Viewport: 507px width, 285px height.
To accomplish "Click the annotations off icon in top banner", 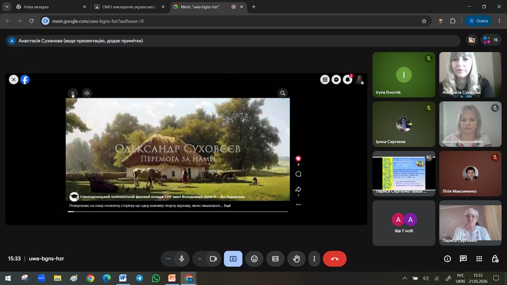I will [x=472, y=40].
